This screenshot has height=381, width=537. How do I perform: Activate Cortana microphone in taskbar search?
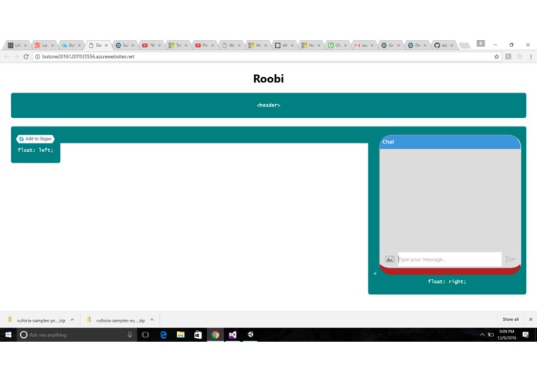tap(130, 335)
